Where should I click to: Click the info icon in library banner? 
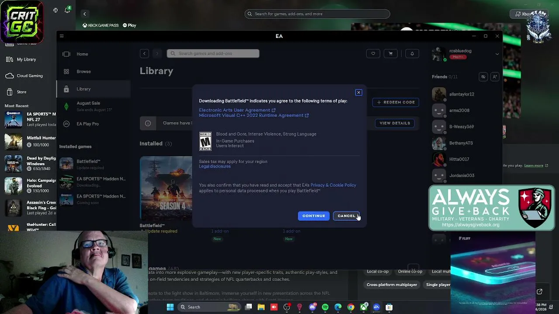coord(148,123)
